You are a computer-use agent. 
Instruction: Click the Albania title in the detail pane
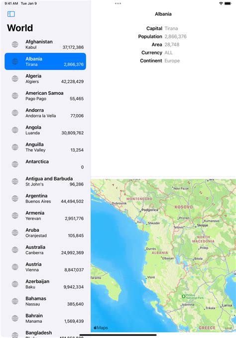point(163,14)
